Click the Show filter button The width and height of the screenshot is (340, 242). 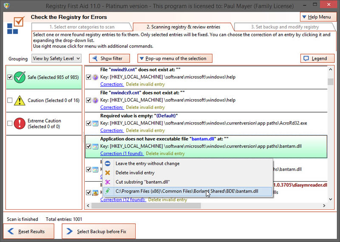pyautogui.click(x=110, y=58)
